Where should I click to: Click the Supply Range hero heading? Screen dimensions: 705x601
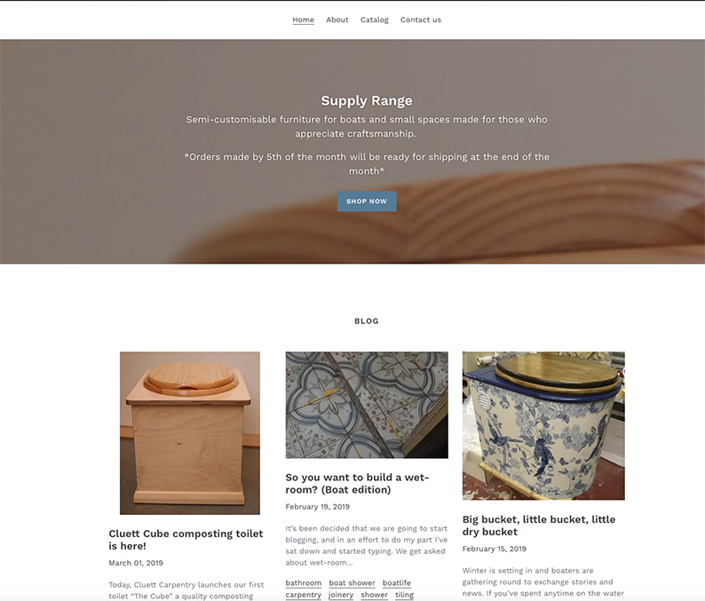tap(367, 100)
